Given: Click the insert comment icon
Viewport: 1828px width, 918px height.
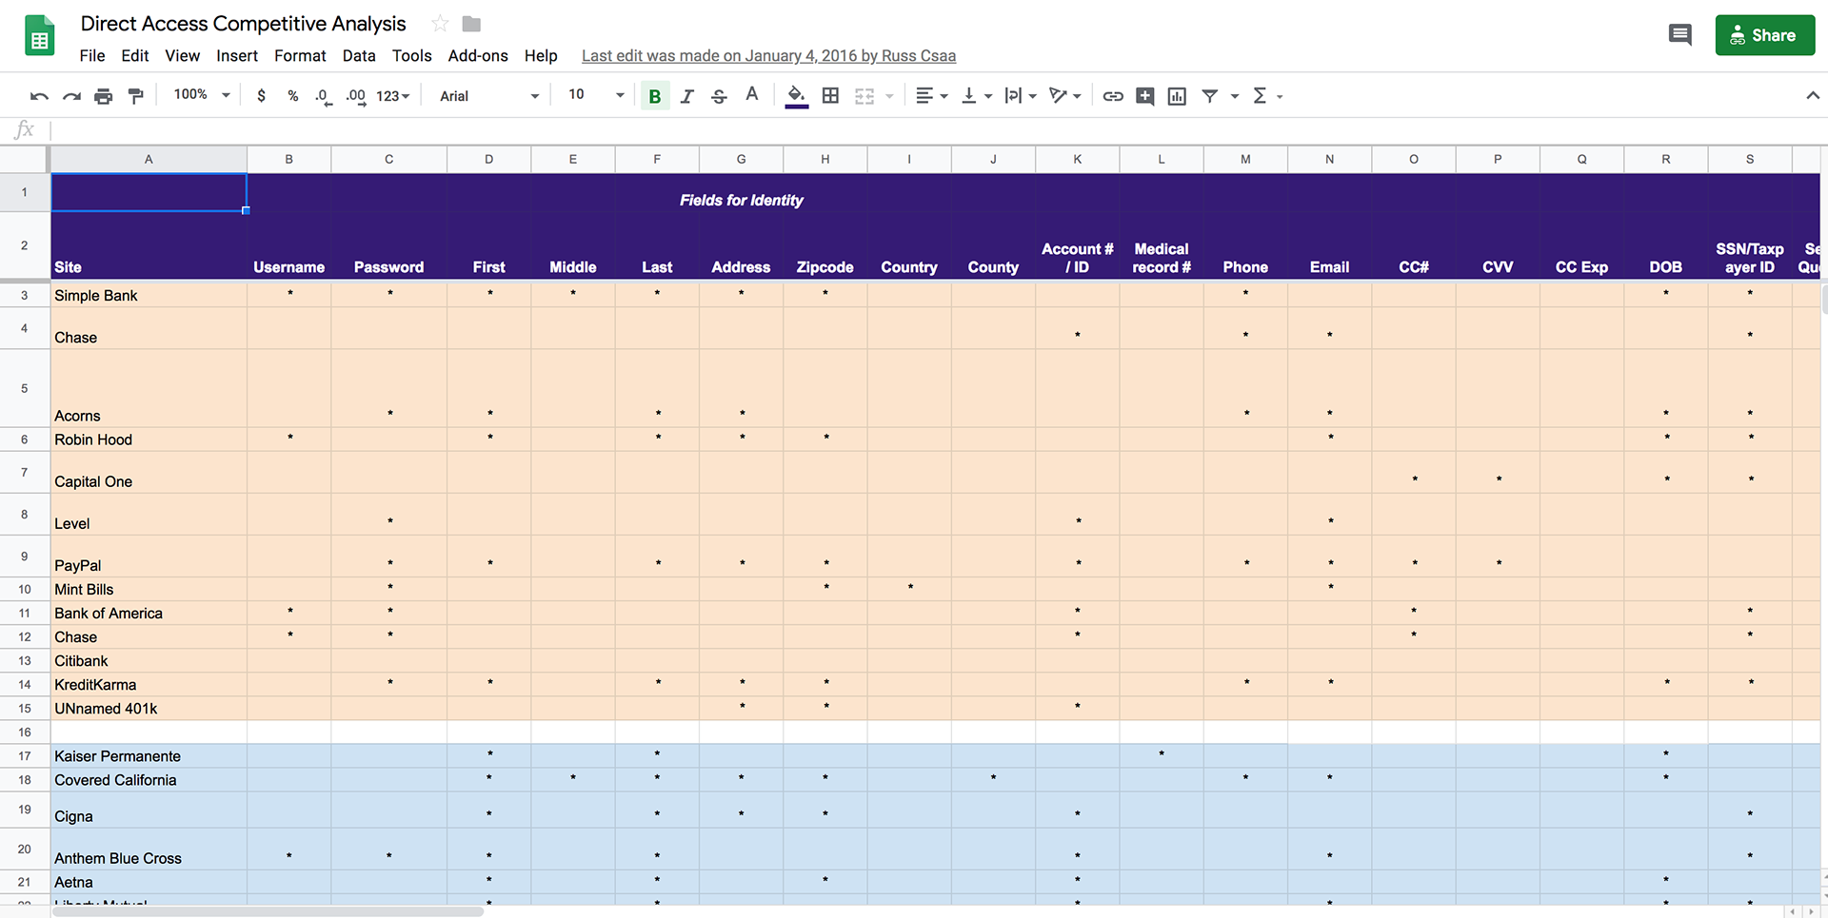Looking at the screenshot, I should pyautogui.click(x=1145, y=96).
